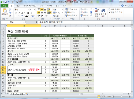Click the Increase Font Size icon

[28, 13]
